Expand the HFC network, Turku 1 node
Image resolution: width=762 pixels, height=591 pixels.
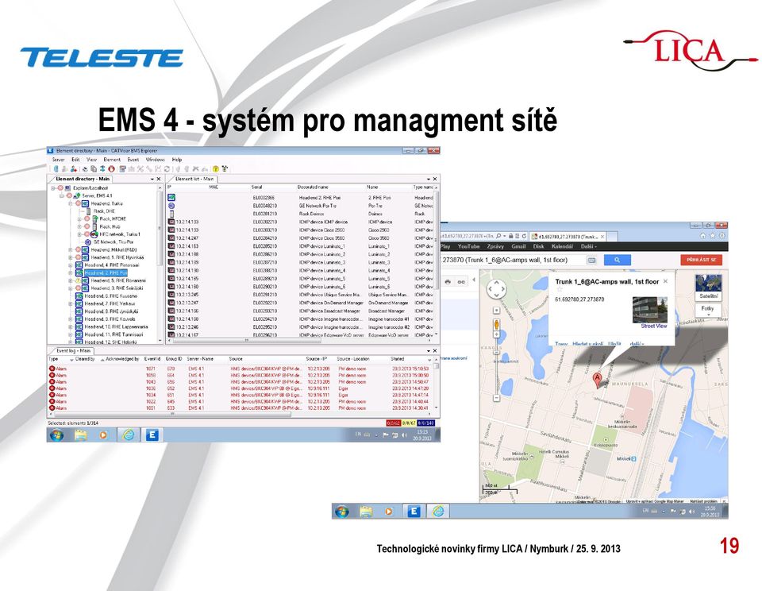click(79, 234)
